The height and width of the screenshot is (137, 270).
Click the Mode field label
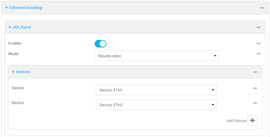point(13,54)
